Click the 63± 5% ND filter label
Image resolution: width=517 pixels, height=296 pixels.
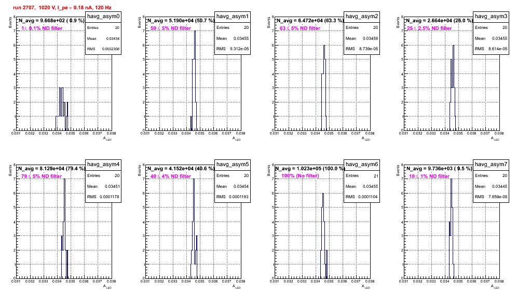pyautogui.click(x=300, y=28)
